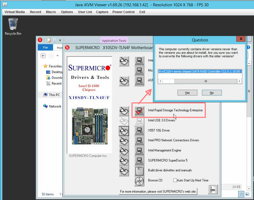The width and height of the screenshot is (254, 200).
Task: Open the Power Control menu
Action: point(123,12)
